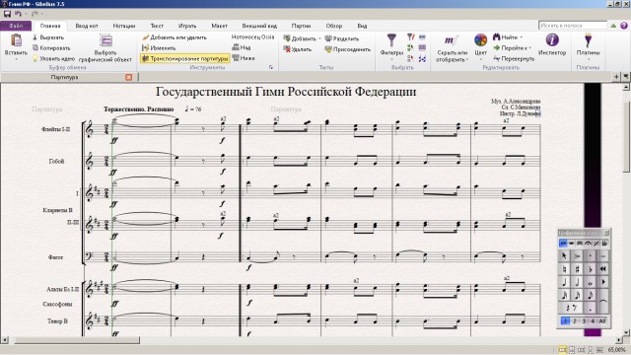Screen dimensions: 631x355
Task: Click the Изменить instrument button
Action: tap(159, 48)
